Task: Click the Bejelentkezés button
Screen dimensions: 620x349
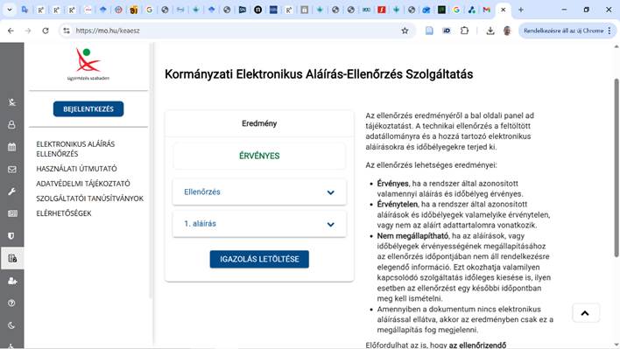Action: click(x=88, y=109)
